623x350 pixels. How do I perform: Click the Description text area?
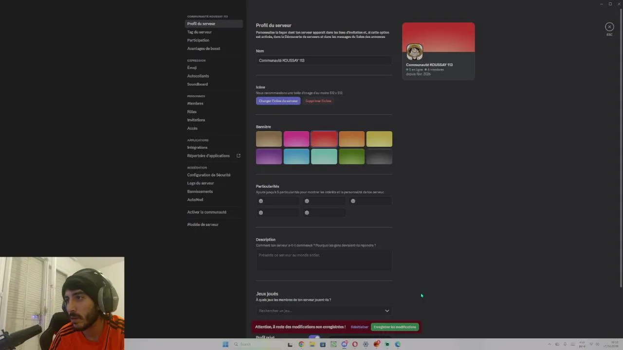pos(324,260)
